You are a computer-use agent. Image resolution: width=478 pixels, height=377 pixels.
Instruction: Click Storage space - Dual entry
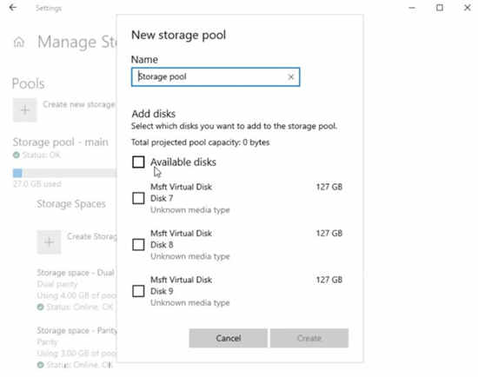(76, 273)
